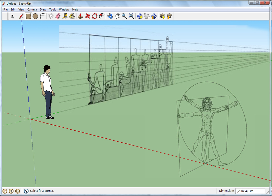Click the 'Select first corner.' status text
The image size is (272, 196).
42,191
